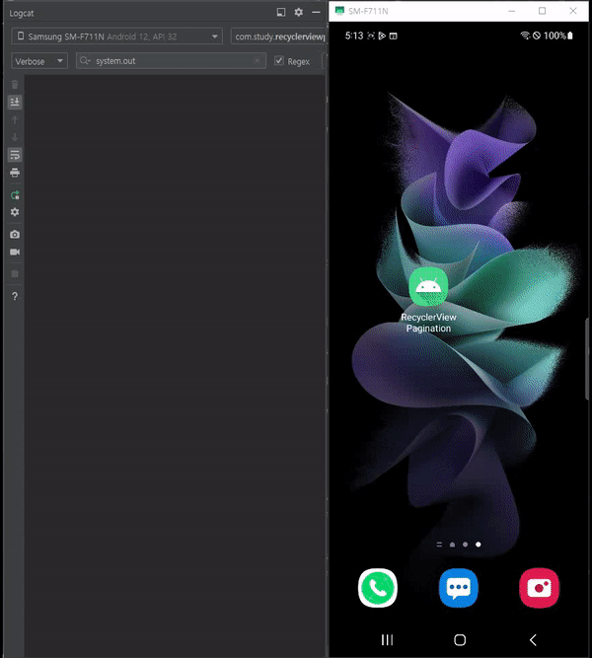592x658 pixels.
Task: Launch the RecyclerView Pagination app
Action: (x=428, y=300)
